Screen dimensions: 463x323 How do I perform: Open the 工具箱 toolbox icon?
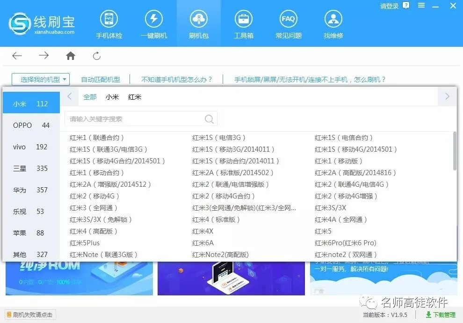tap(244, 24)
